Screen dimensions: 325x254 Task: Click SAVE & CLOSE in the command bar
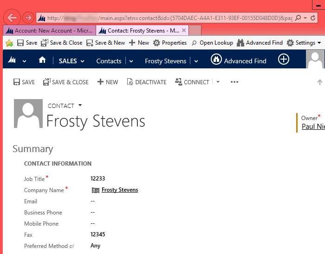(65, 82)
